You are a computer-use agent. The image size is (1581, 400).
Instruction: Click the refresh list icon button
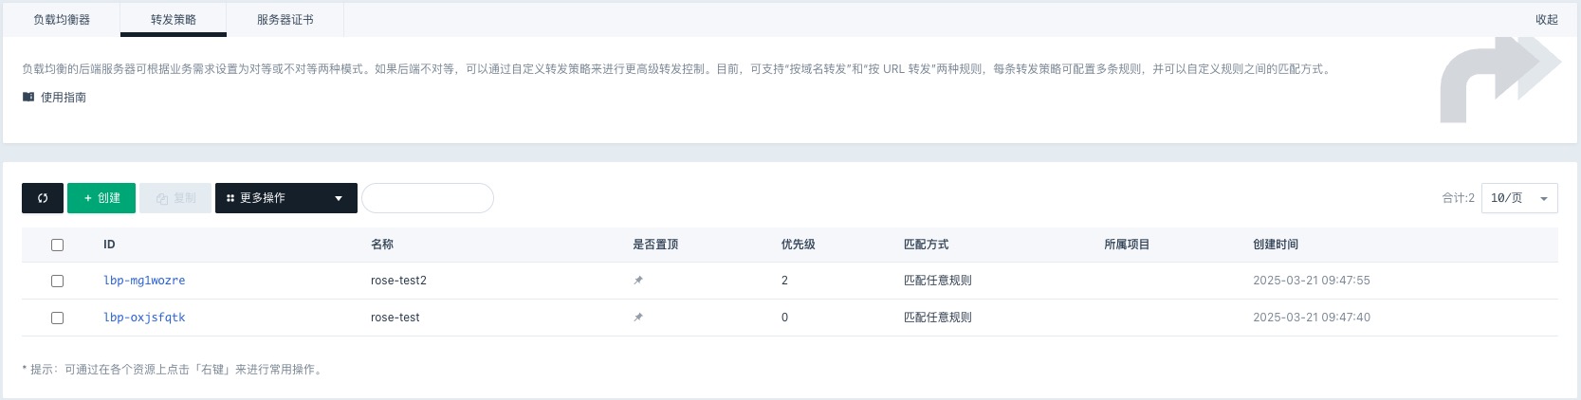[x=43, y=198]
